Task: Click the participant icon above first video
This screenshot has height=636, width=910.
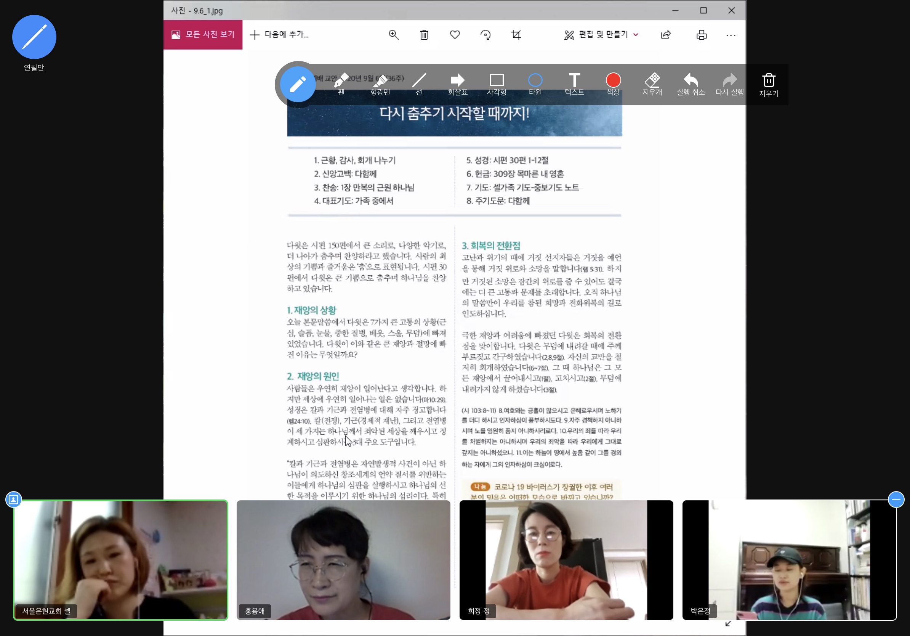Action: point(13,499)
